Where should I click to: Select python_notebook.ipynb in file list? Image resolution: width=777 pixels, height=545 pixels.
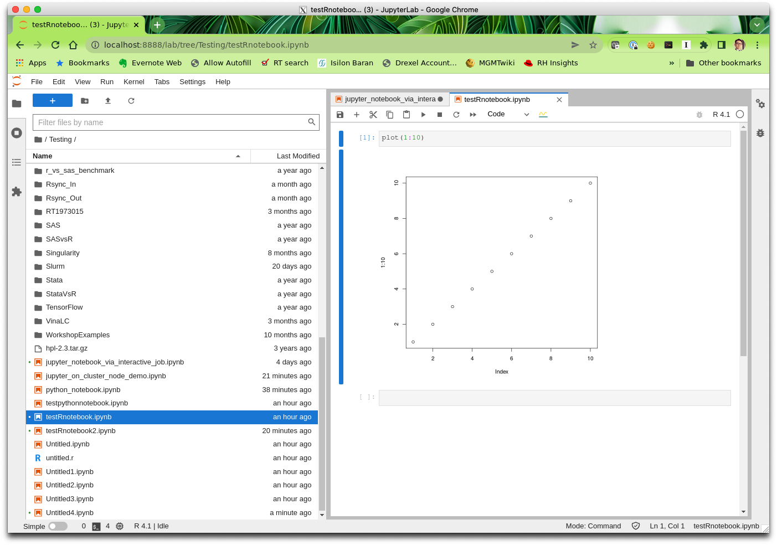(172, 390)
